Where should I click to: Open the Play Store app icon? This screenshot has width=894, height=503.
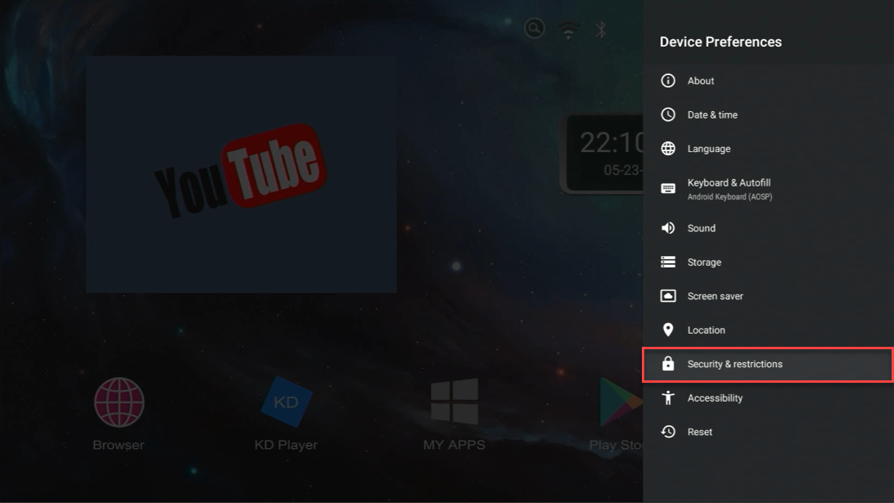[621, 402]
